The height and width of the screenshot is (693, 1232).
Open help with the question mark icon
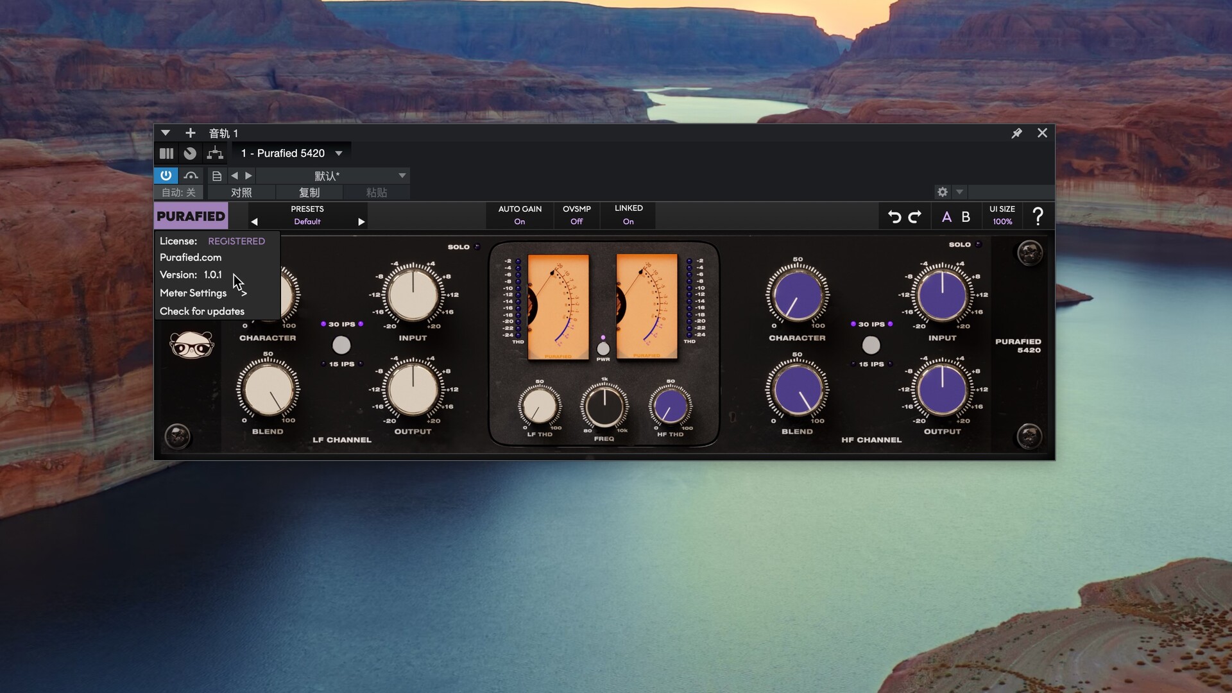tap(1038, 216)
